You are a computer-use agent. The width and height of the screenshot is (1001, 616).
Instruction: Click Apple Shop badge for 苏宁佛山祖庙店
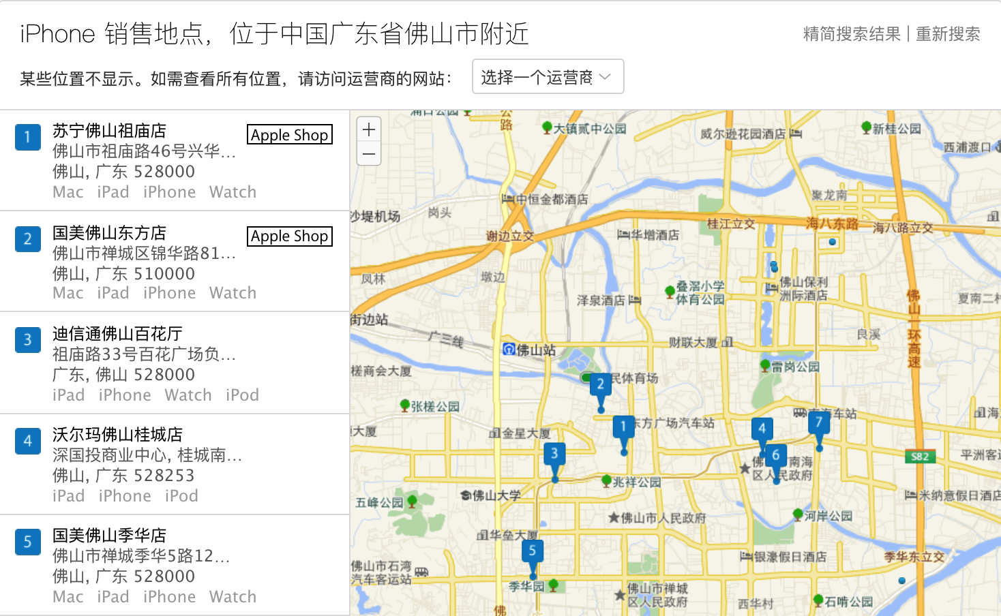(x=290, y=134)
